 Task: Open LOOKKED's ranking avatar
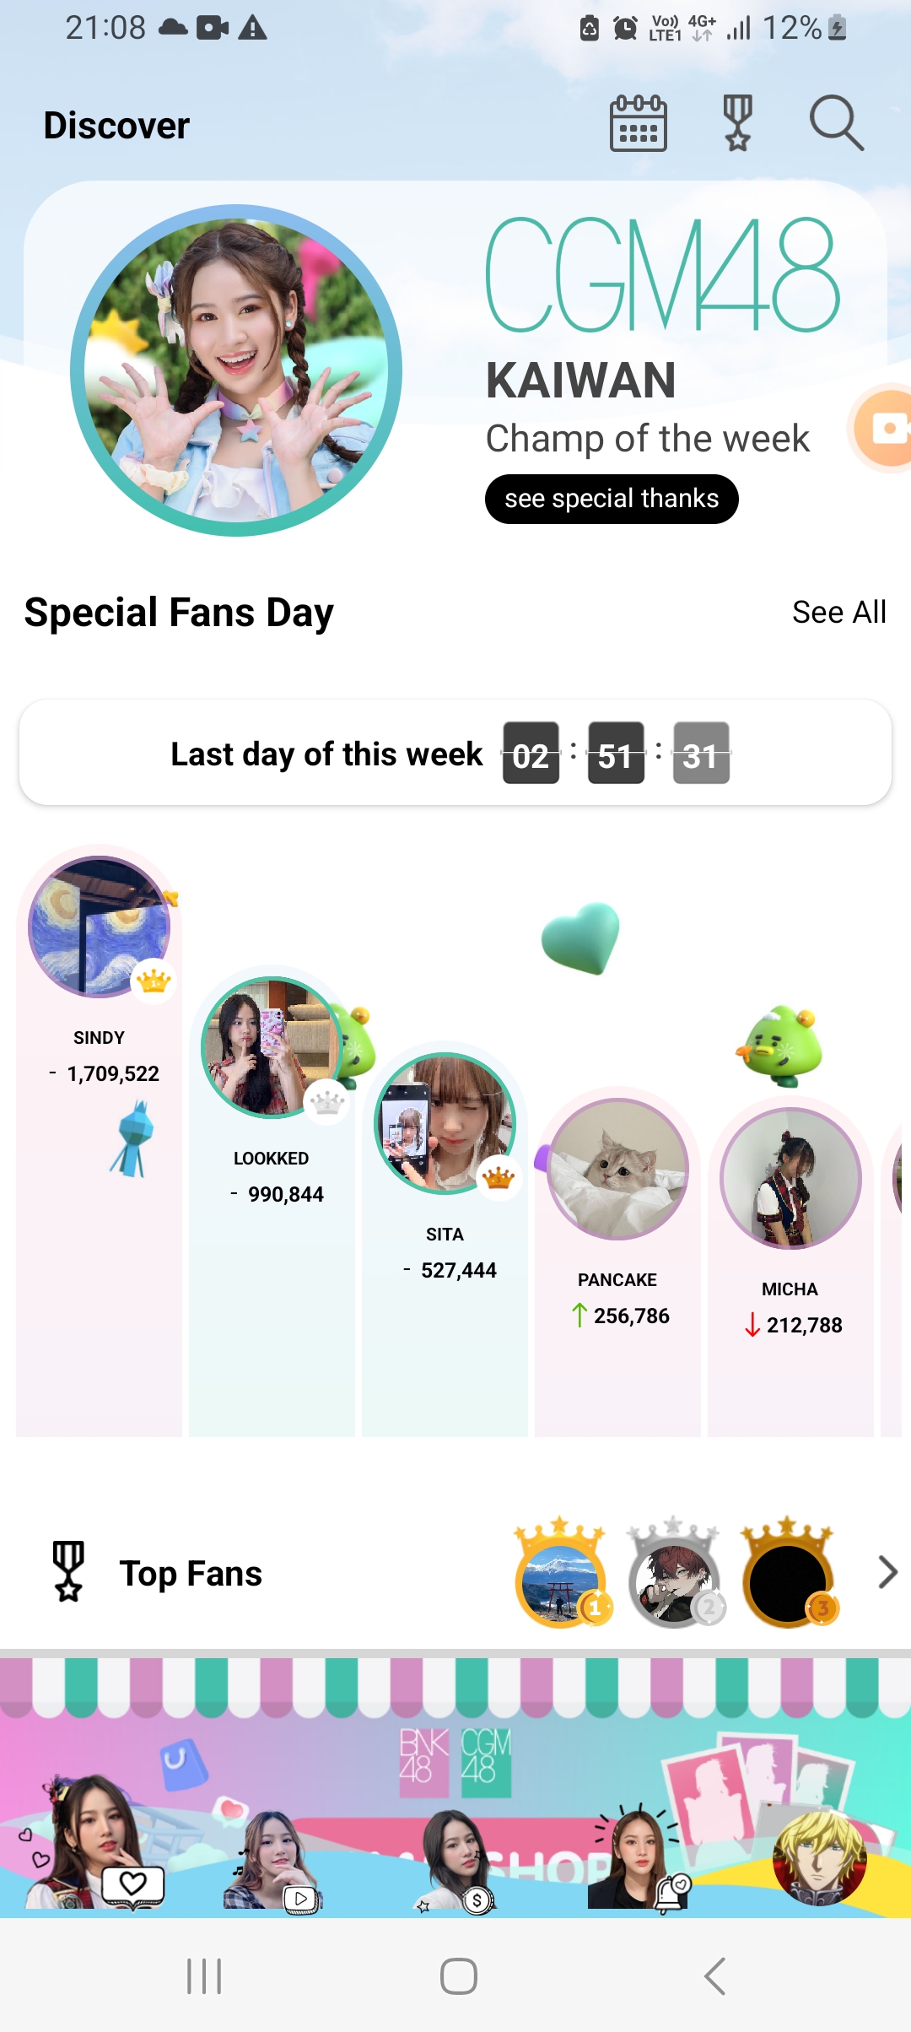pos(272,1047)
